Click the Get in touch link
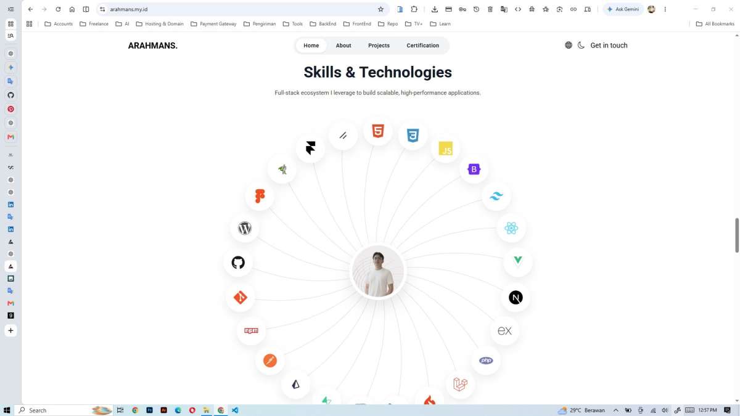Viewport: 740px width, 416px height. pos(609,46)
